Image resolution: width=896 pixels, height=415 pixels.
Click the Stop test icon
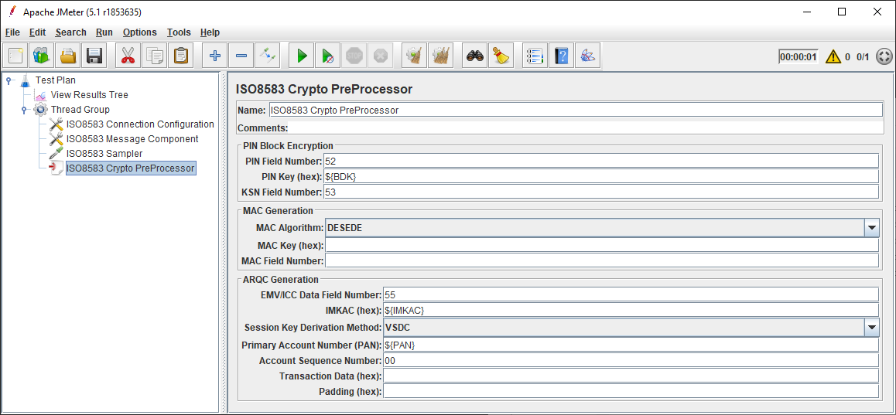354,56
